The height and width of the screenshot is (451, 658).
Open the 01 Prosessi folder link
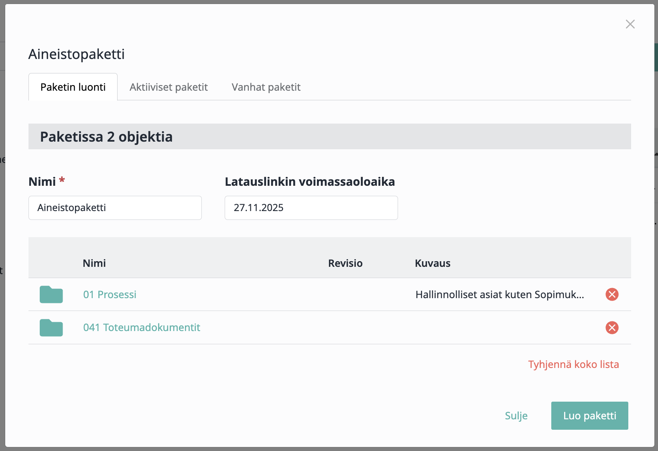[110, 295]
